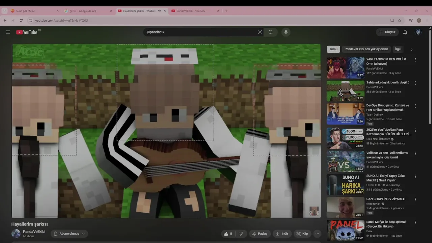Switch to PandaVeEkibi - YouTube tab
Image resolution: width=432 pixels, height=243 pixels.
click(x=195, y=11)
